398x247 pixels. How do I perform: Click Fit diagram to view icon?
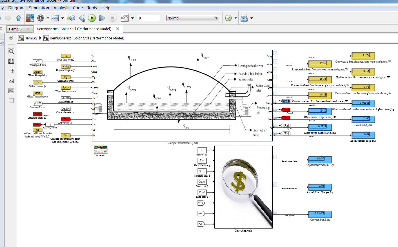click(11, 61)
